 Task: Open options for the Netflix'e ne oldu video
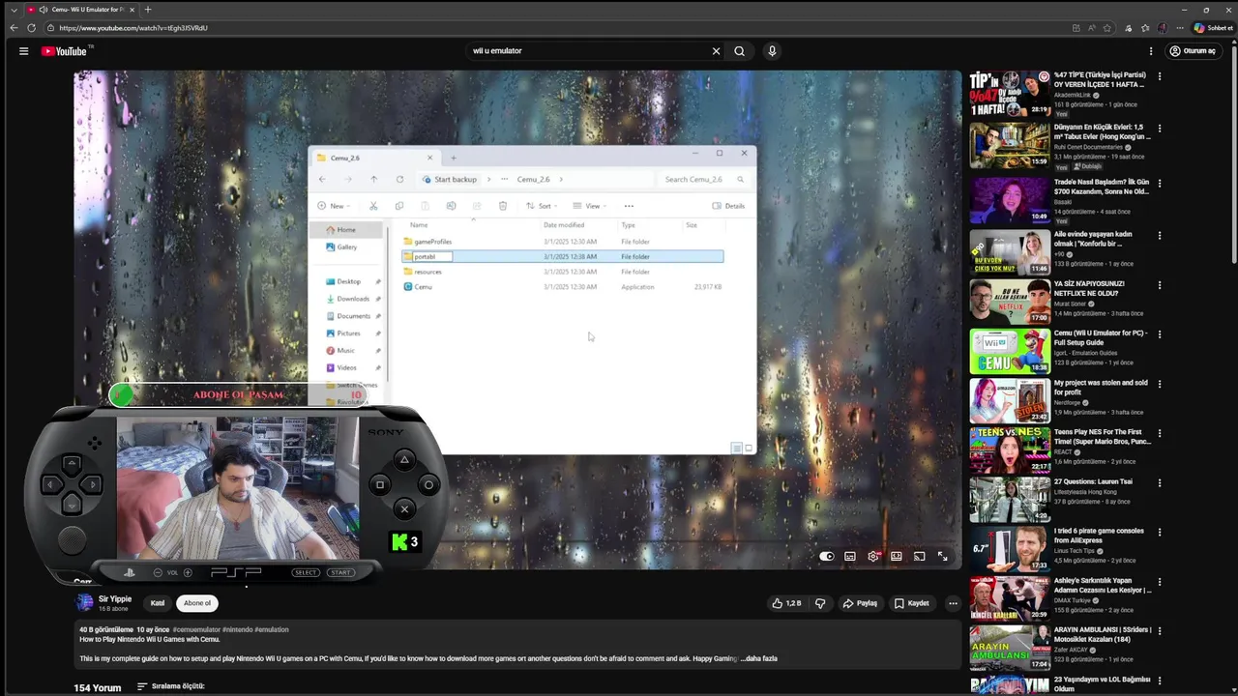pos(1159,285)
